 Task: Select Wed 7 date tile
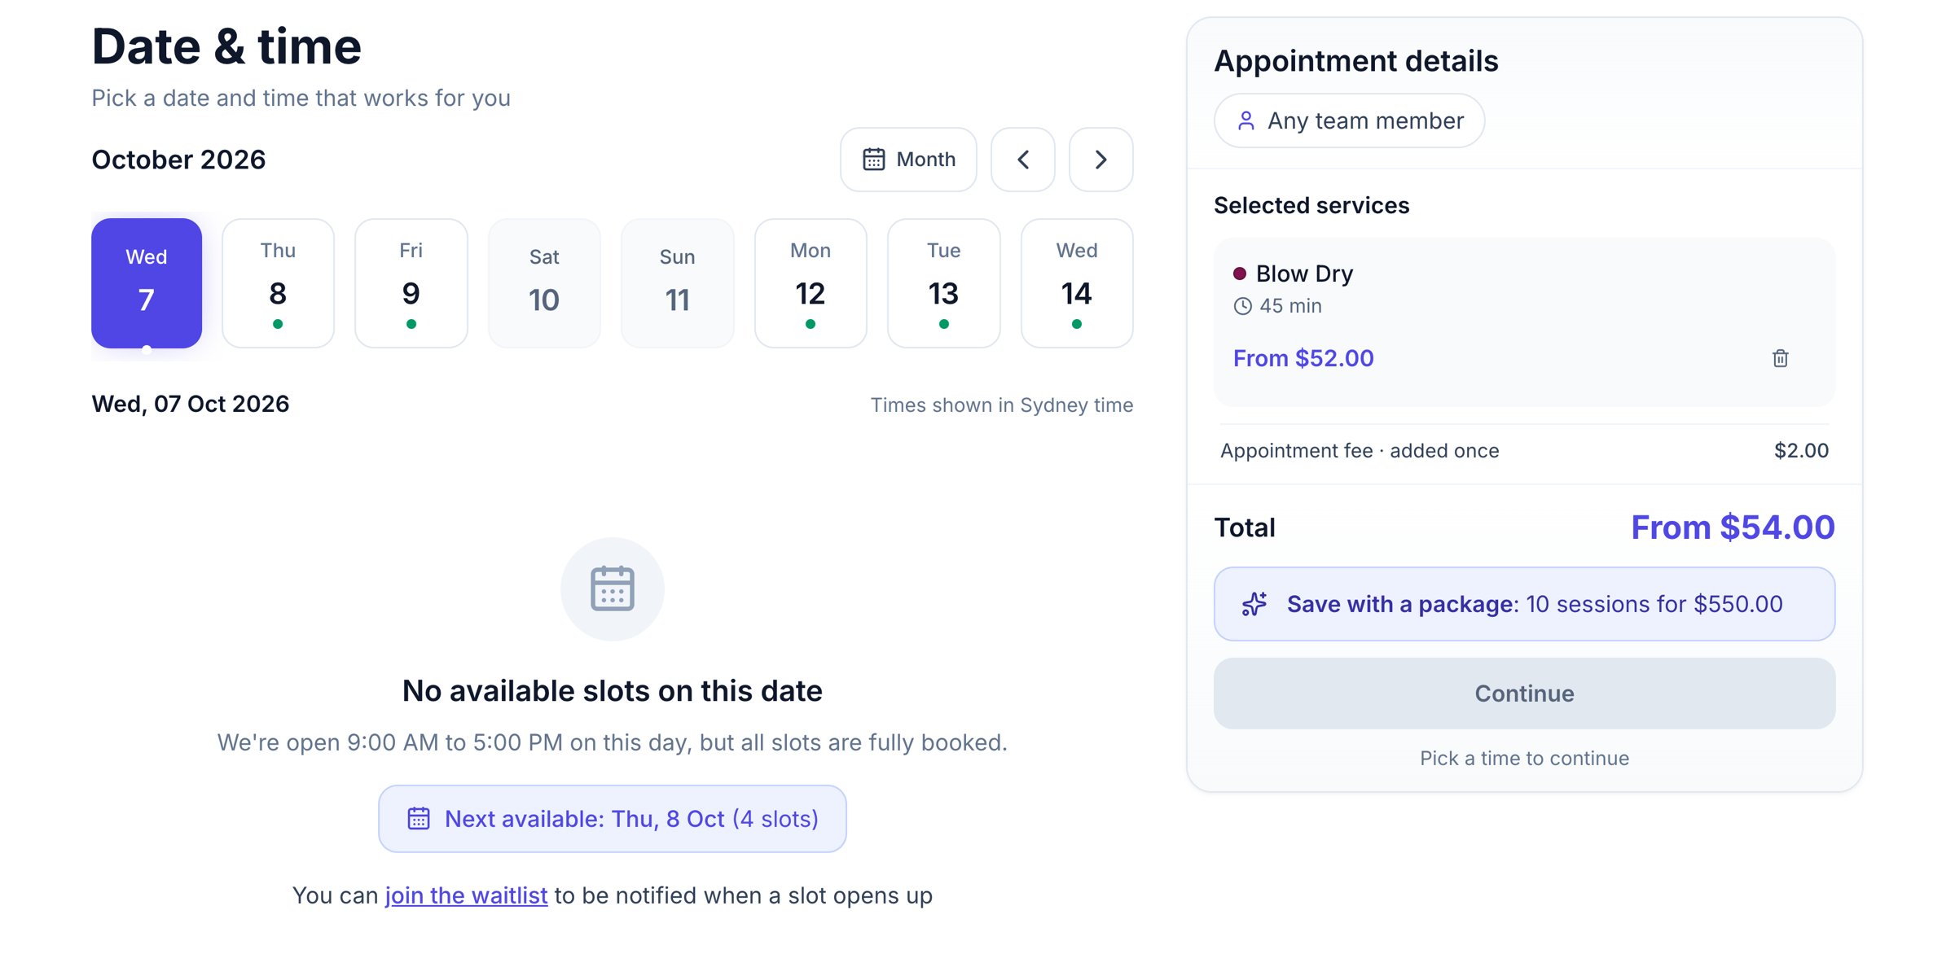147,283
